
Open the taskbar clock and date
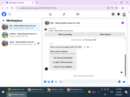[119, 92]
